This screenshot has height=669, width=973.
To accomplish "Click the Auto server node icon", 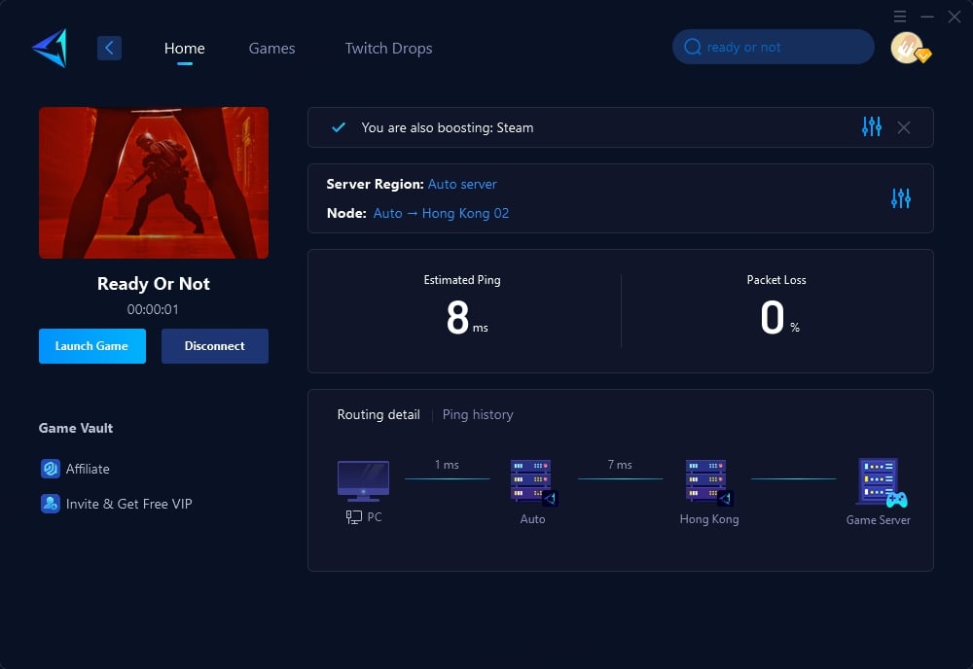I will click(533, 481).
